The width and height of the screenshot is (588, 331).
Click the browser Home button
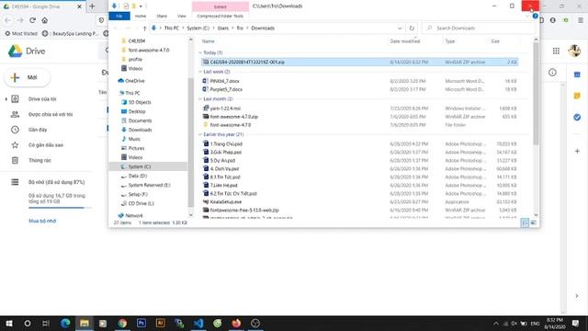tap(45, 20)
